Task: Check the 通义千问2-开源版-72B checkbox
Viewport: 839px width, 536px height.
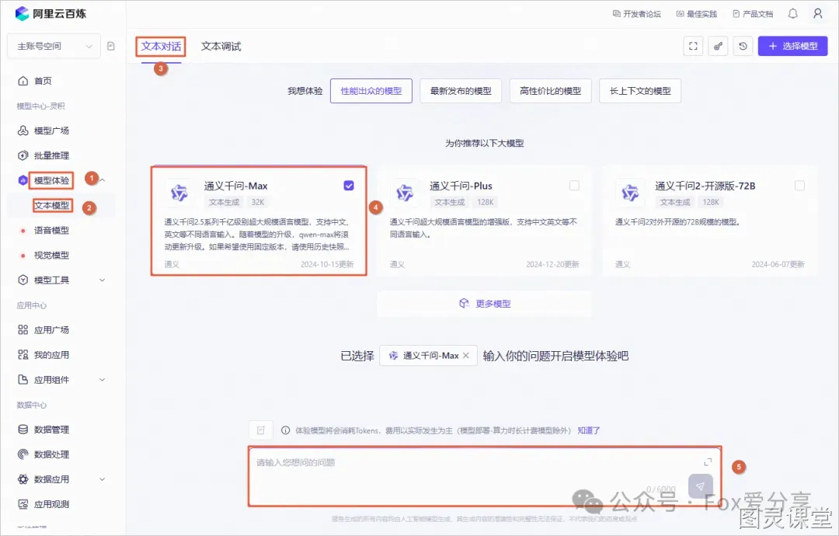Action: click(799, 186)
